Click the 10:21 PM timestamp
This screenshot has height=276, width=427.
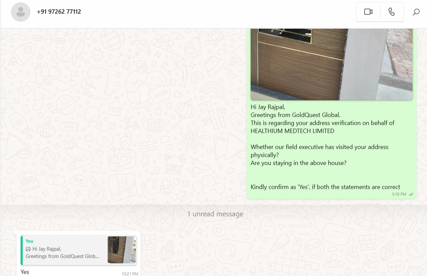click(x=130, y=274)
